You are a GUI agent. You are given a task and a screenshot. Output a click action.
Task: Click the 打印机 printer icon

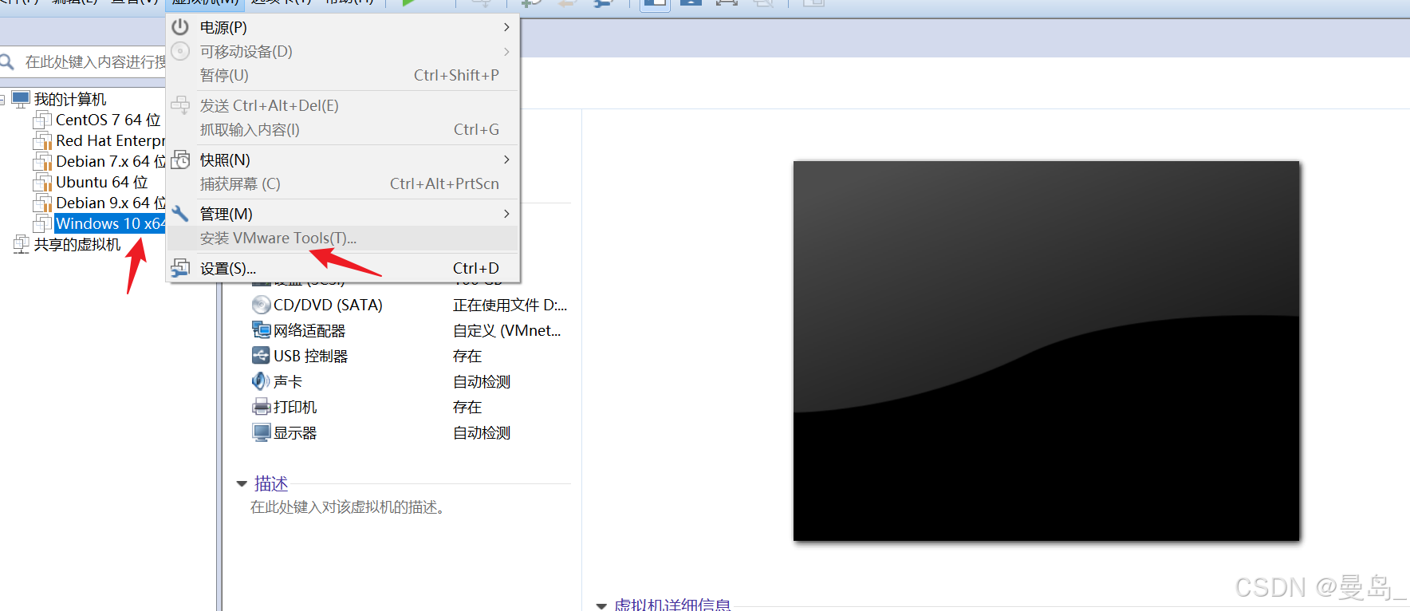point(261,407)
